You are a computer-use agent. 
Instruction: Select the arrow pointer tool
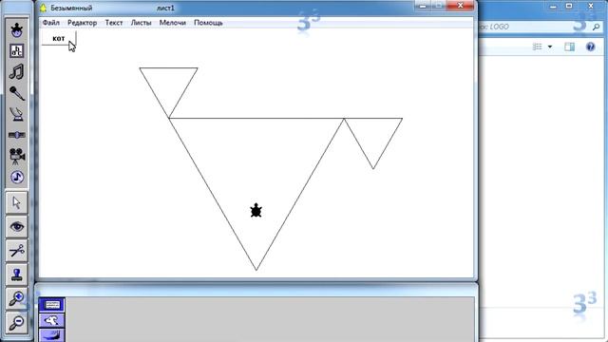[x=17, y=202]
